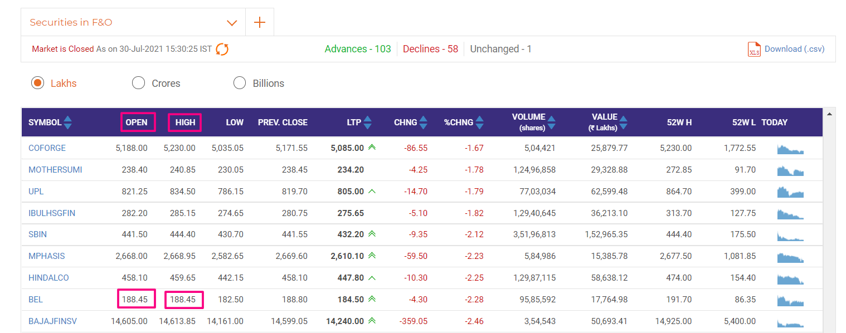Viewport: 846px width, 333px height.
Task: Click the SBIN today sparkline chart
Action: pyautogui.click(x=791, y=235)
